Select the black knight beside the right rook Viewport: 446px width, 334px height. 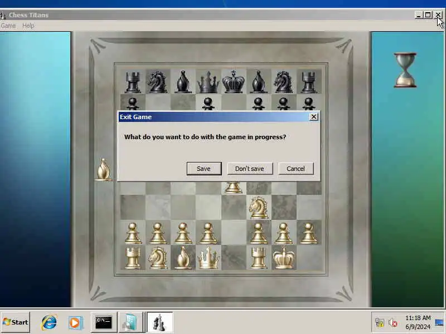tap(283, 82)
